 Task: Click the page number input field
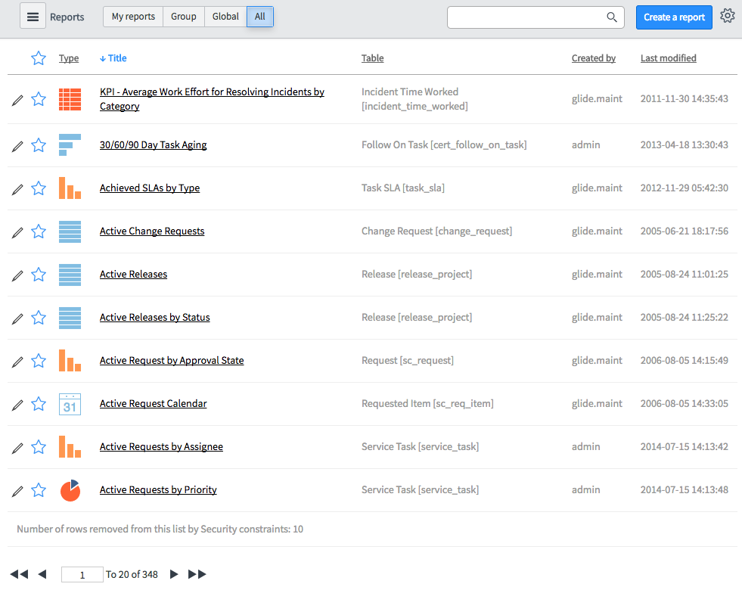pyautogui.click(x=82, y=574)
